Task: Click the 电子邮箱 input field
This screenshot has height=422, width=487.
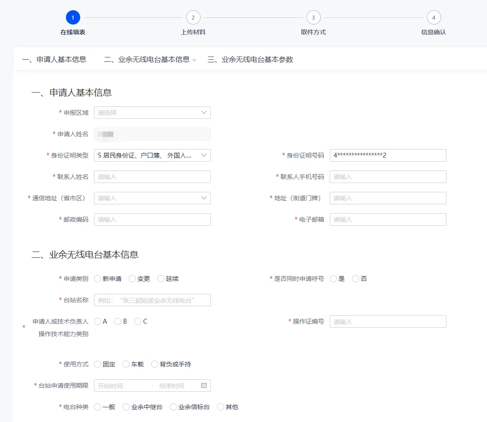Action: 388,219
